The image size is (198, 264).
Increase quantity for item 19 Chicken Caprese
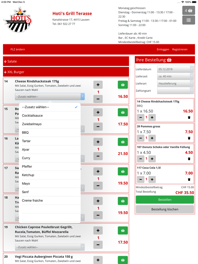coord(98,231)
